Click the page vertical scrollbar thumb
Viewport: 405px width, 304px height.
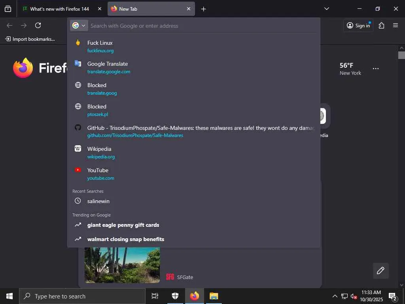tap(401, 55)
